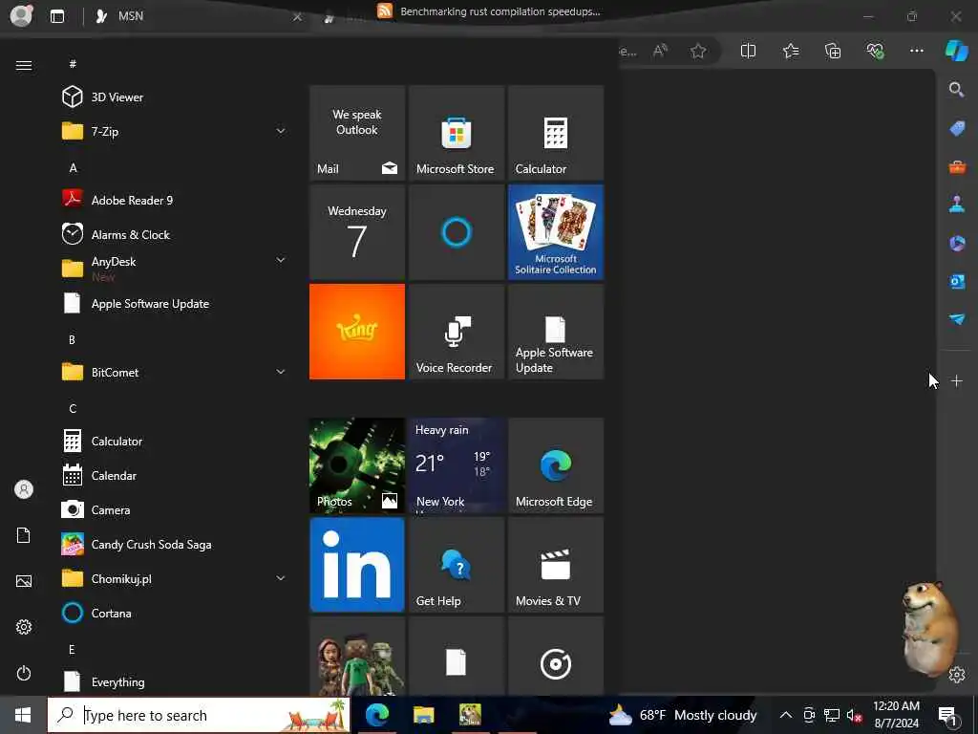Open Microsoft Edge from the taskbar

click(x=377, y=715)
